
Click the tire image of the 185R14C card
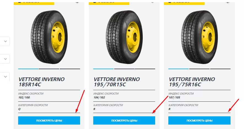point(49,36)
